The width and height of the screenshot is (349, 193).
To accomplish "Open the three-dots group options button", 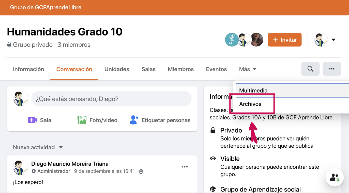I will click(x=332, y=69).
